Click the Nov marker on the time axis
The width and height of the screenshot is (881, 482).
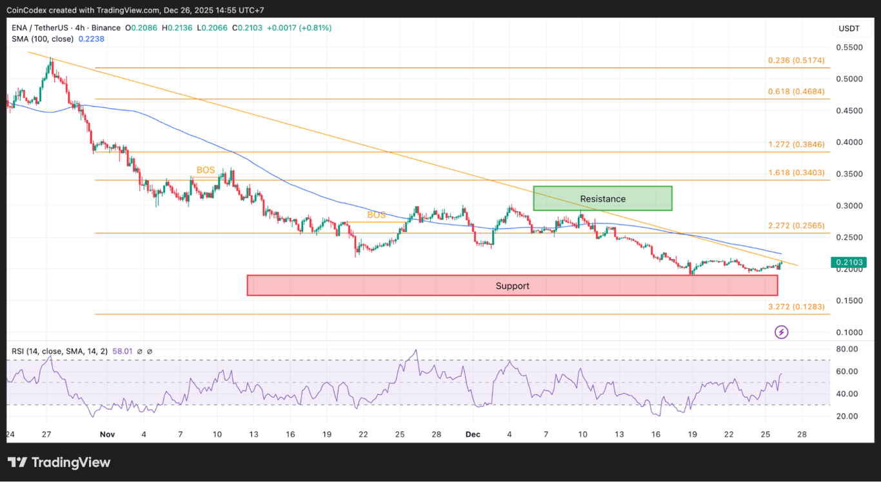(107, 434)
